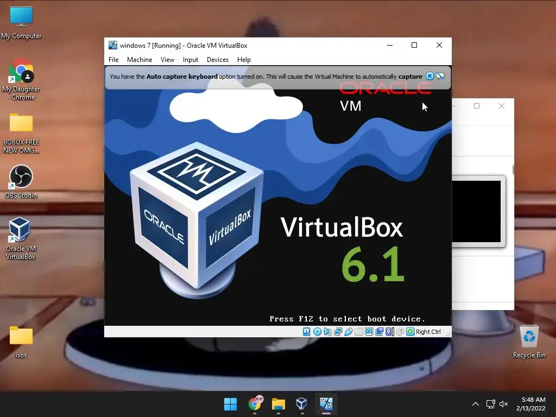Click the Chrome taskbar icon
556x417 pixels.
point(255,404)
